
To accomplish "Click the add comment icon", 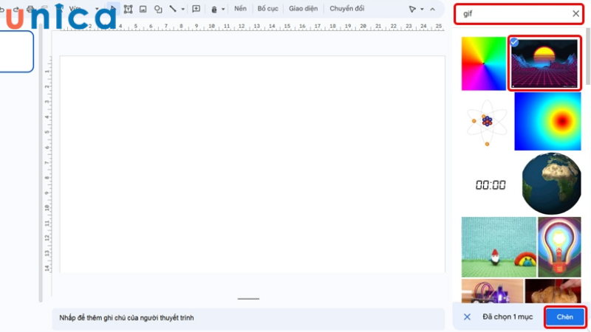I will click(196, 9).
